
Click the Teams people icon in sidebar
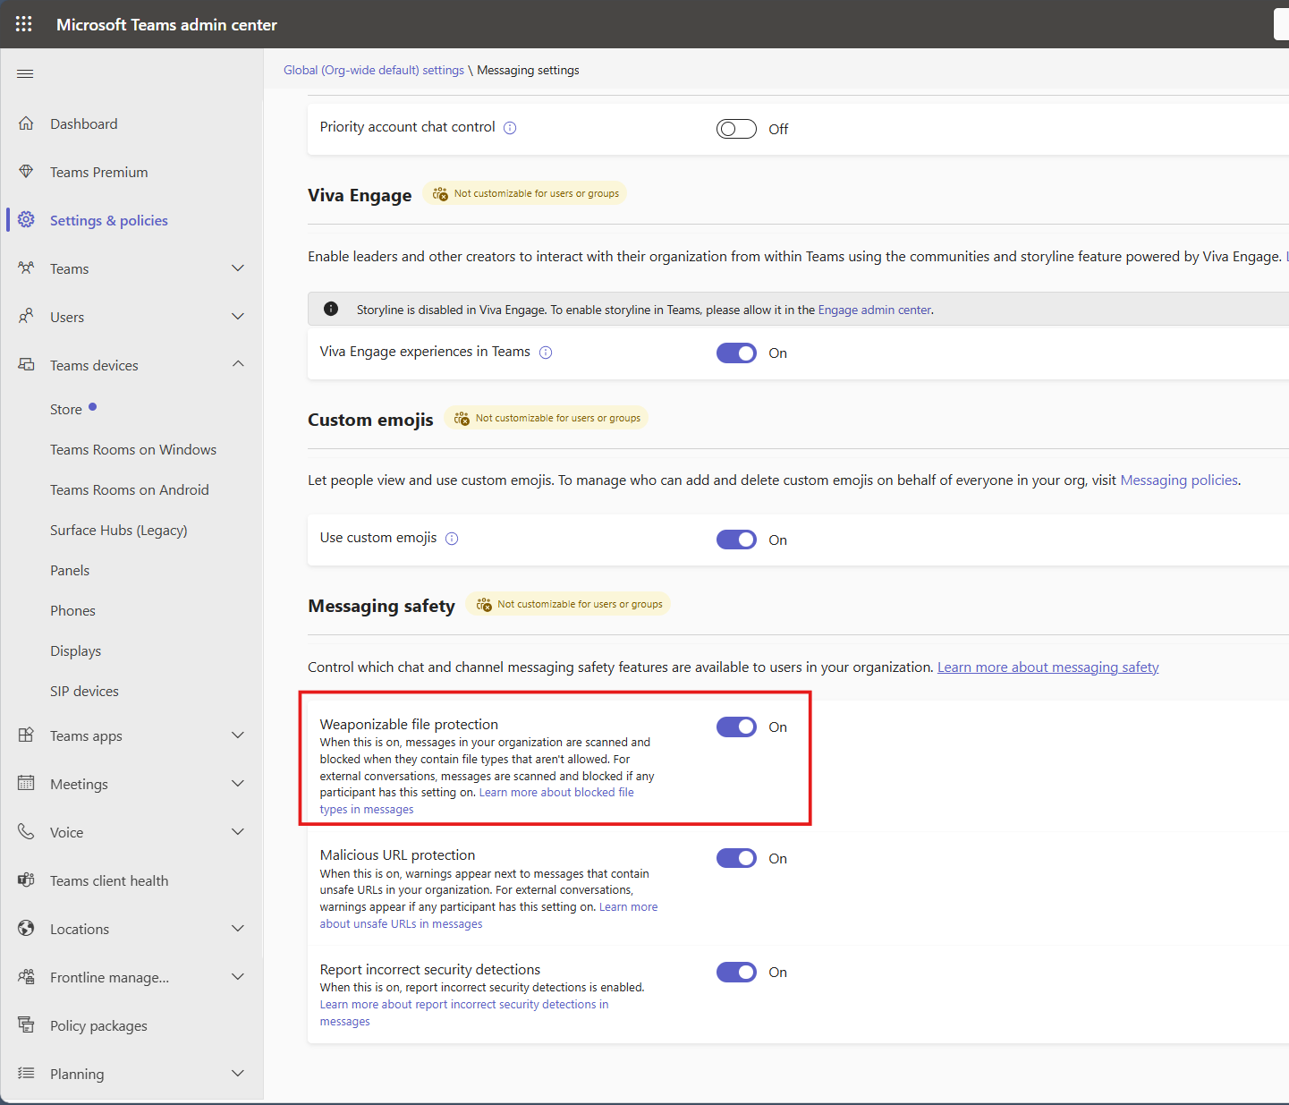[26, 268]
